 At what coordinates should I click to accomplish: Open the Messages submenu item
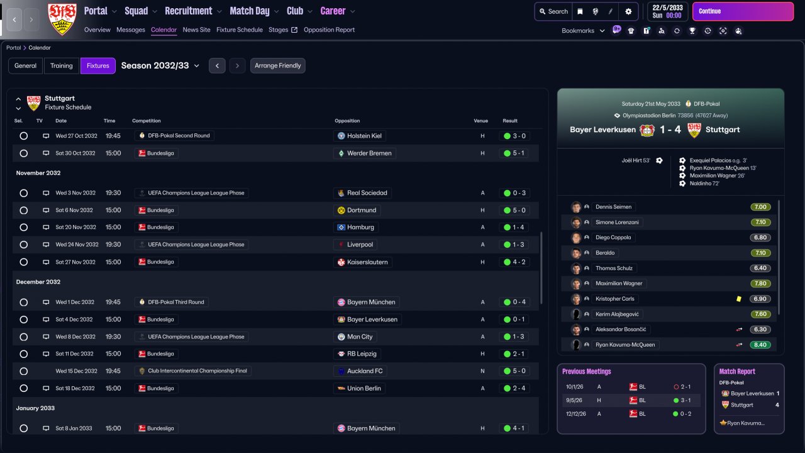tap(131, 30)
